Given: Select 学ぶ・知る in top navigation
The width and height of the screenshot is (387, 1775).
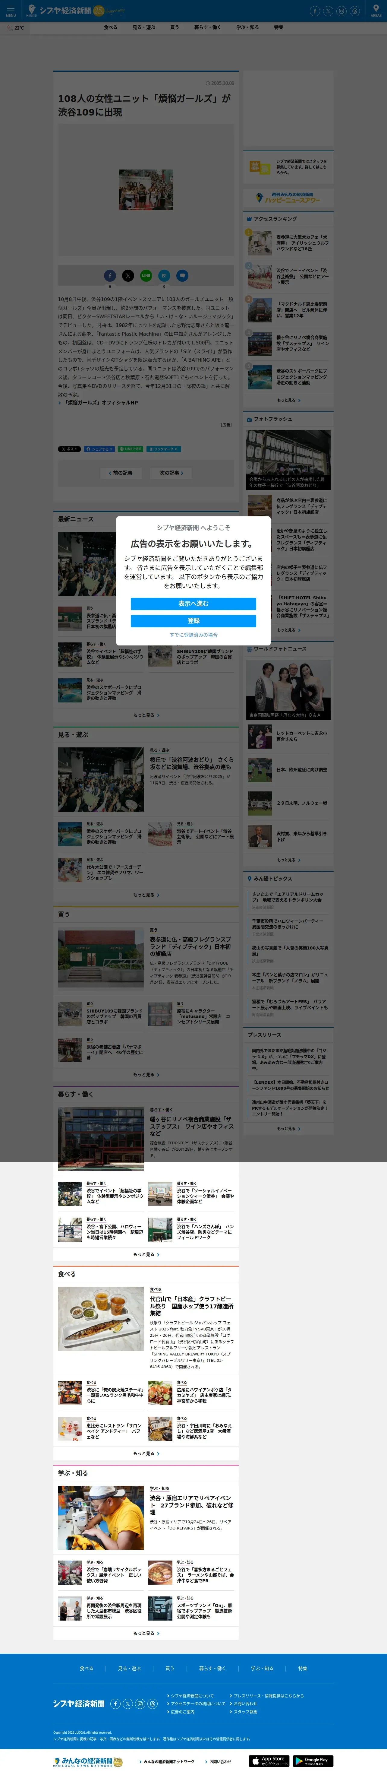Looking at the screenshot, I should pyautogui.click(x=248, y=27).
